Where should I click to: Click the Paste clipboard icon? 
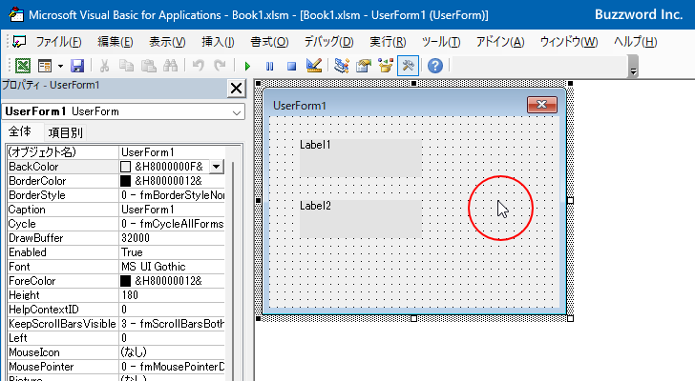pos(149,66)
